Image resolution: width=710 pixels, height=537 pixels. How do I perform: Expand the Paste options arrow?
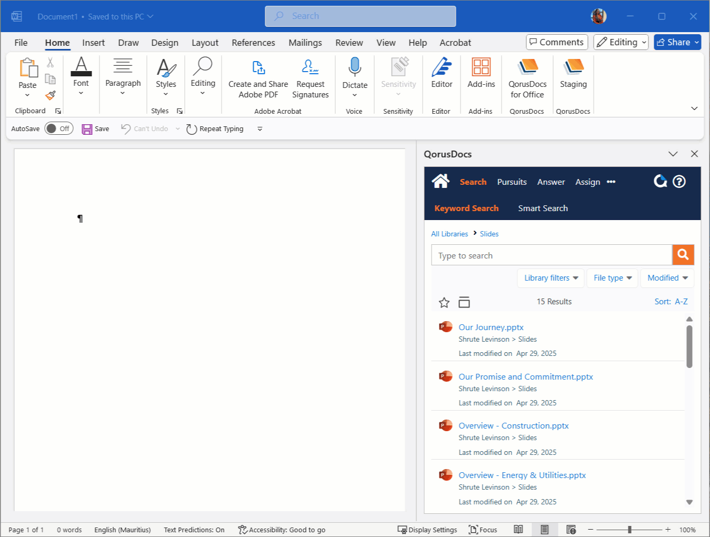point(27,95)
